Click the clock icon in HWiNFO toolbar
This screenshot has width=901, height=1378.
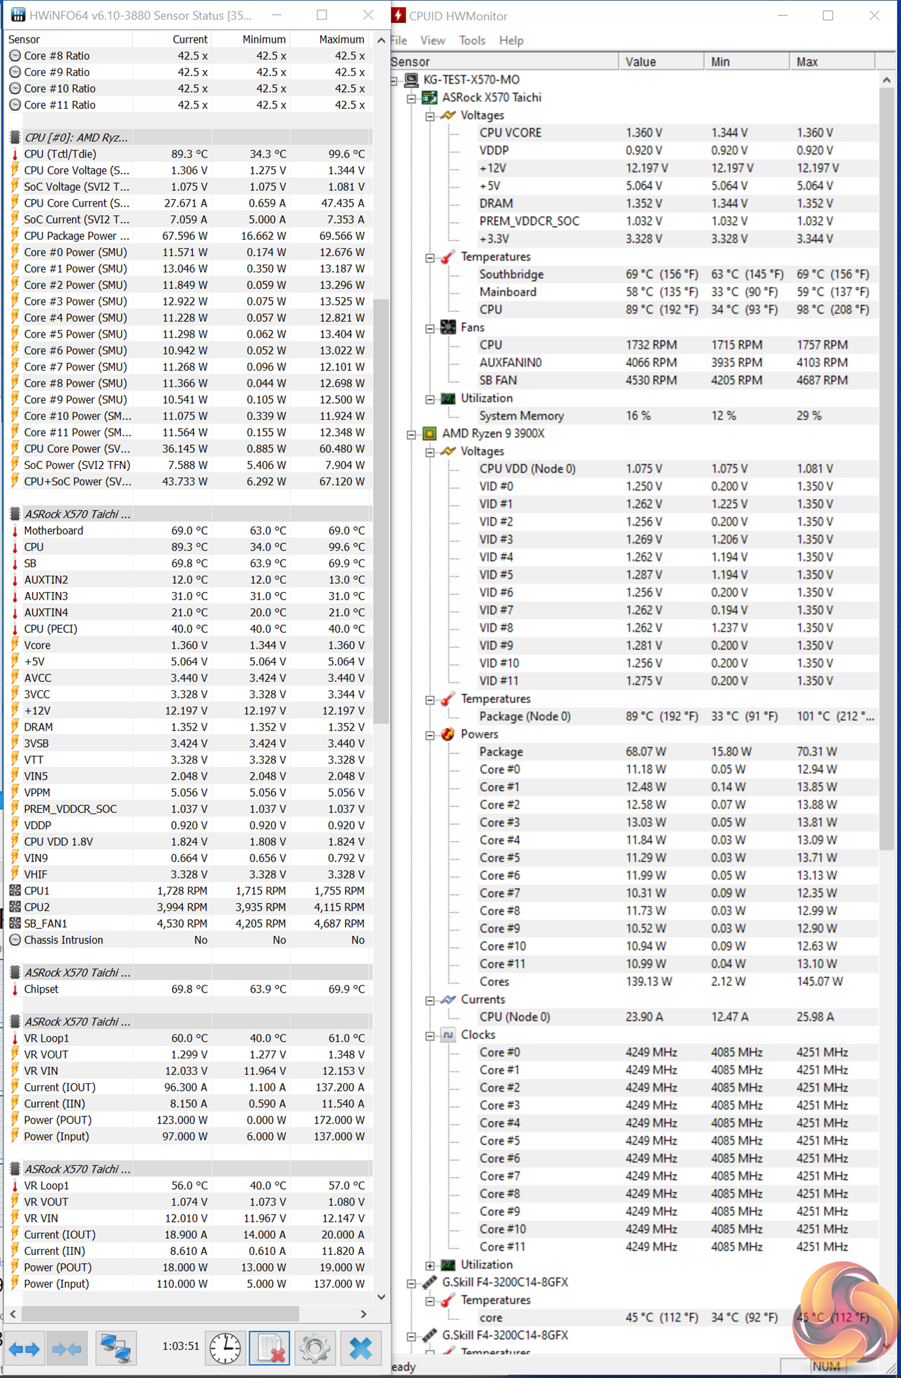click(225, 1348)
